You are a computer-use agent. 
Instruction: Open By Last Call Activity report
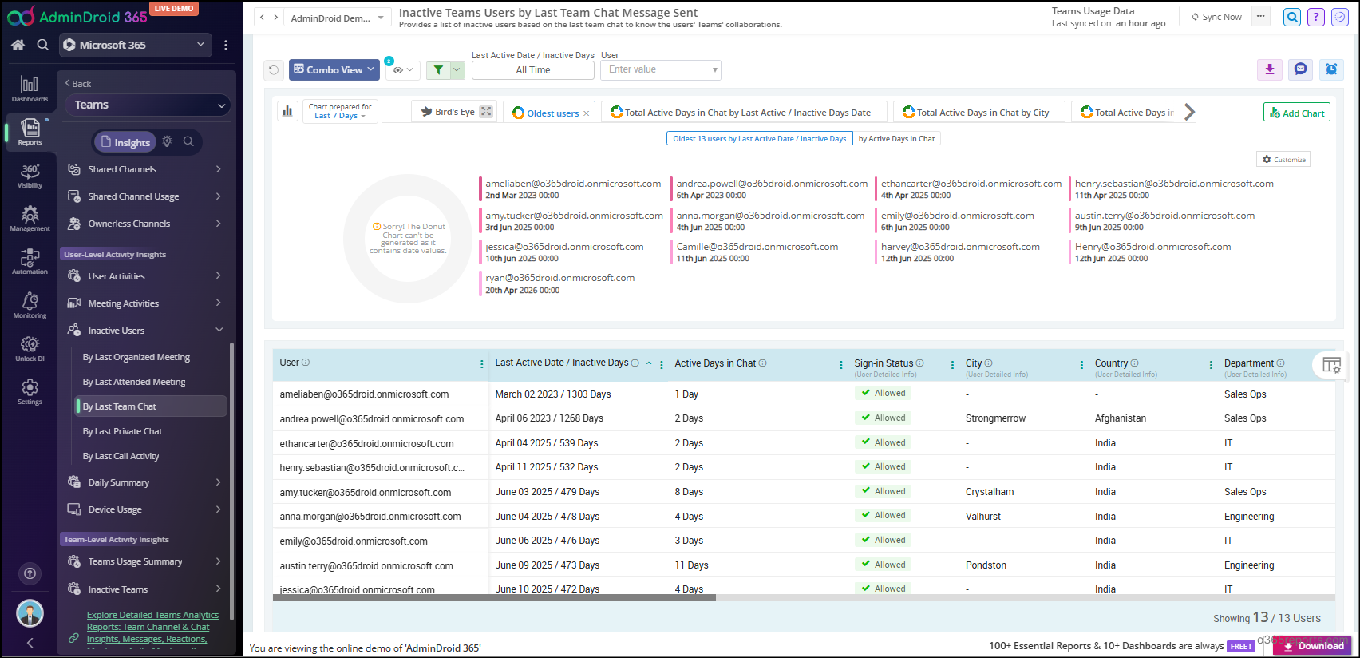[x=121, y=456]
